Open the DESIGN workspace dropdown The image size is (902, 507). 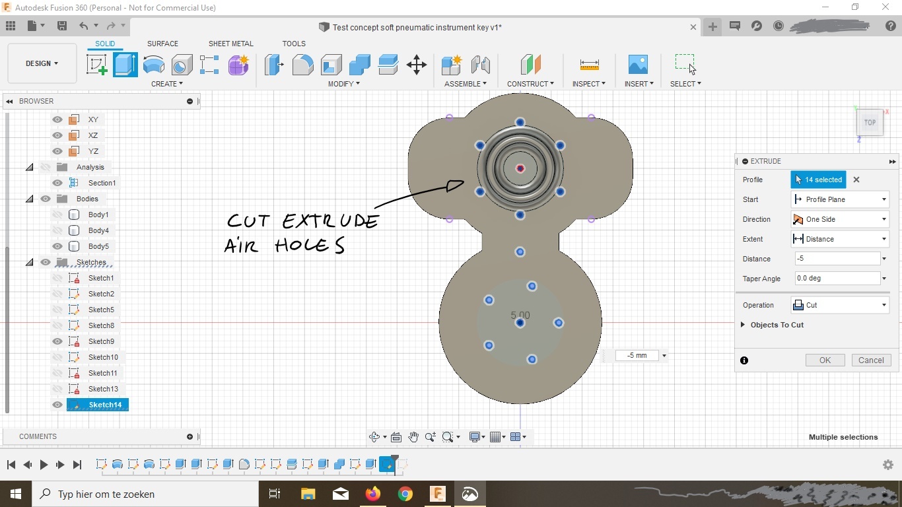[42, 63]
